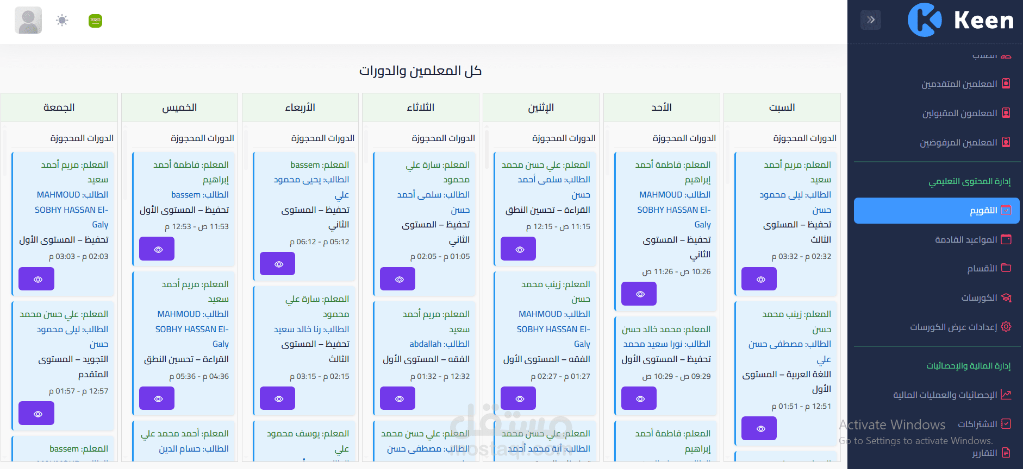
Task: Click the الكورسات graduation cap icon
Action: [x=1006, y=297]
